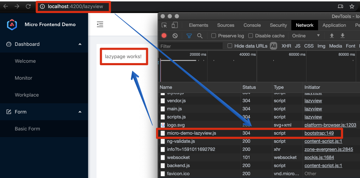Click the 20000 ms timeline marker
360x178 pixels.
pyautogui.click(x=198, y=54)
